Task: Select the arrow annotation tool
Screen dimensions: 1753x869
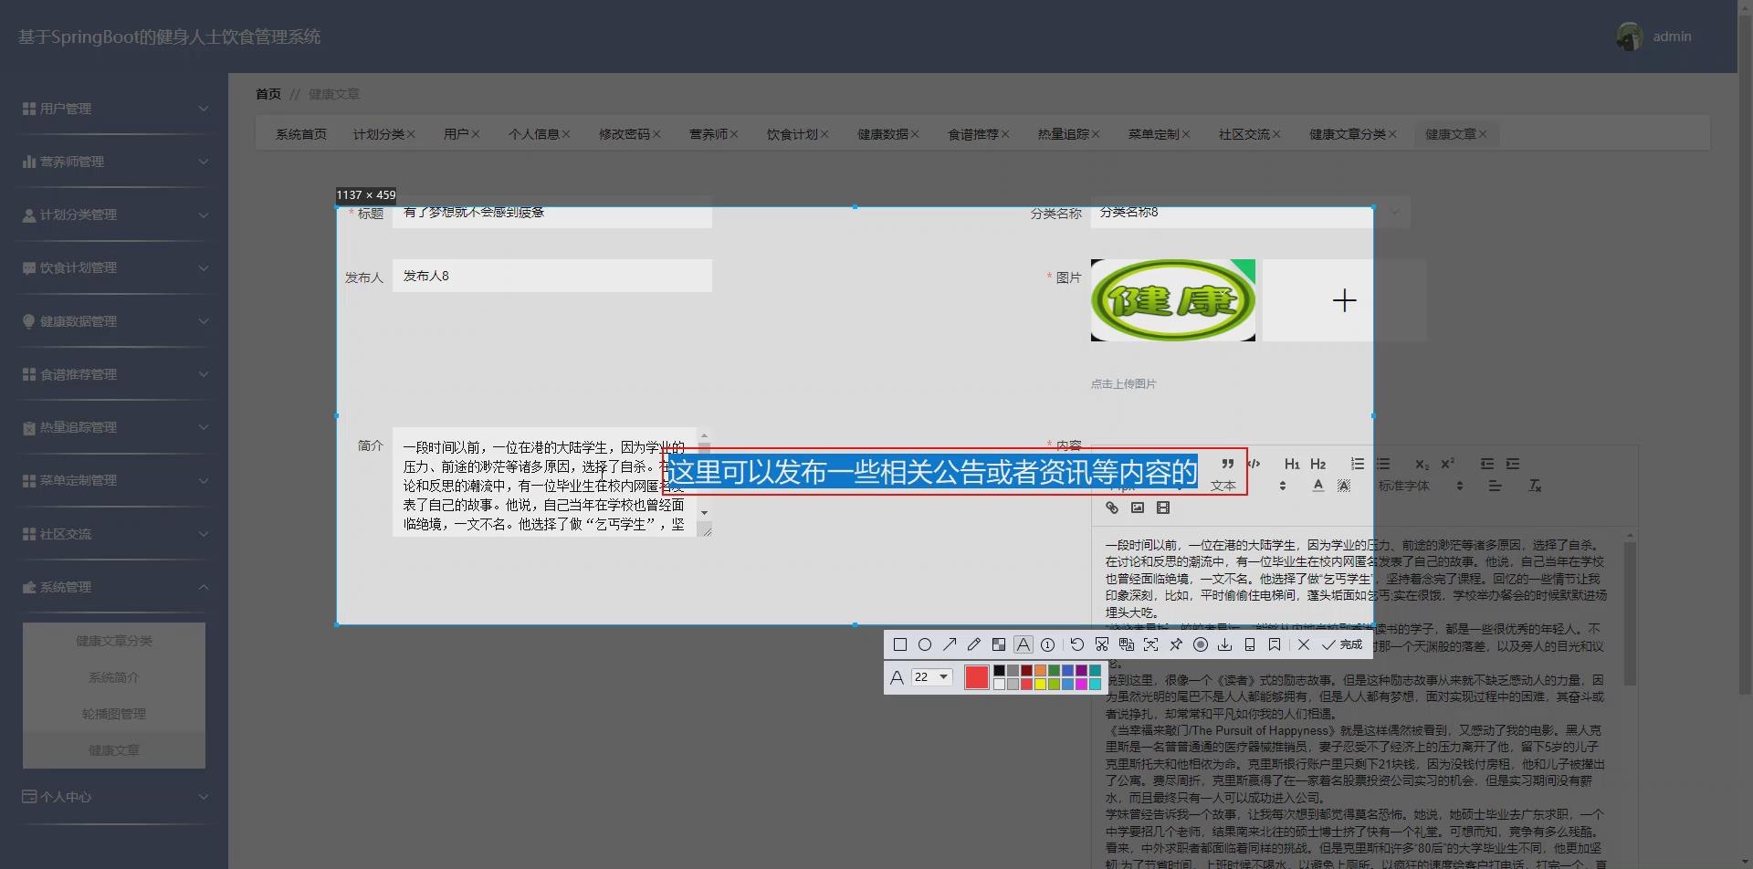Action: (x=950, y=644)
